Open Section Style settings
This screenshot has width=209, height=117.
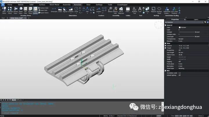[x=43, y=8]
